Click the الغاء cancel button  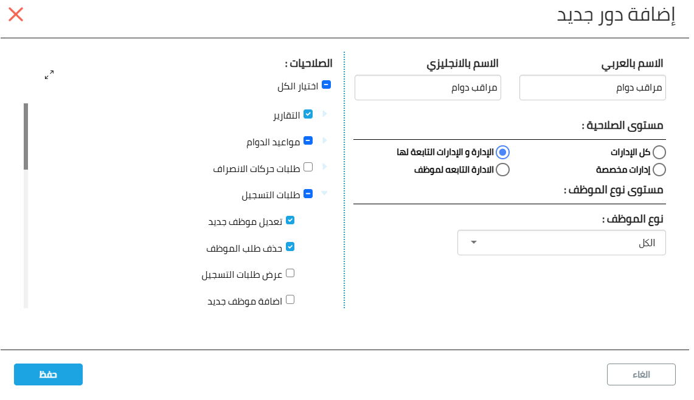coord(641,374)
